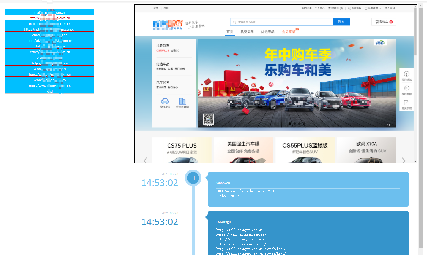The image size is (427, 255).
Task: Click the magnifier icon in search box
Action: [234, 22]
